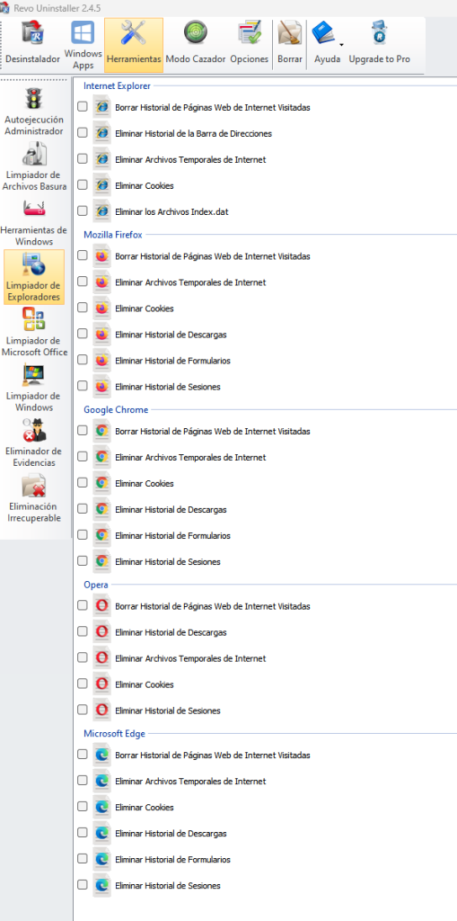Open the Opciones settings
The image size is (457, 921).
coord(250,45)
